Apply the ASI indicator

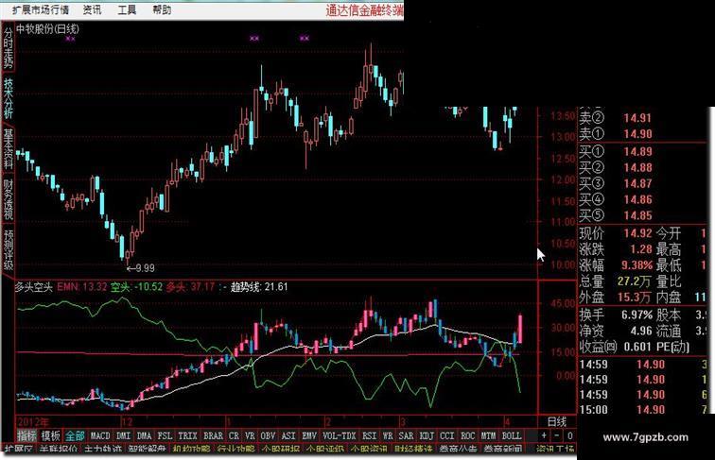point(288,435)
